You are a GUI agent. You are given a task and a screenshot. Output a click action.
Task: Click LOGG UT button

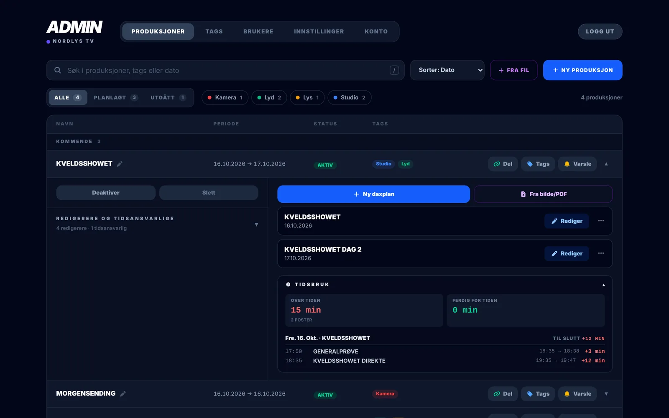point(600,31)
